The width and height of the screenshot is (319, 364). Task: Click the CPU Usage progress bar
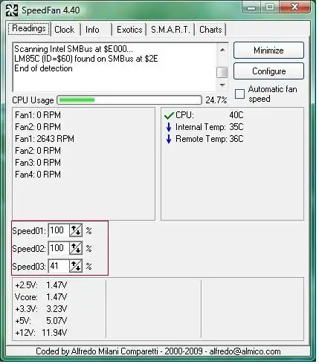pos(129,100)
